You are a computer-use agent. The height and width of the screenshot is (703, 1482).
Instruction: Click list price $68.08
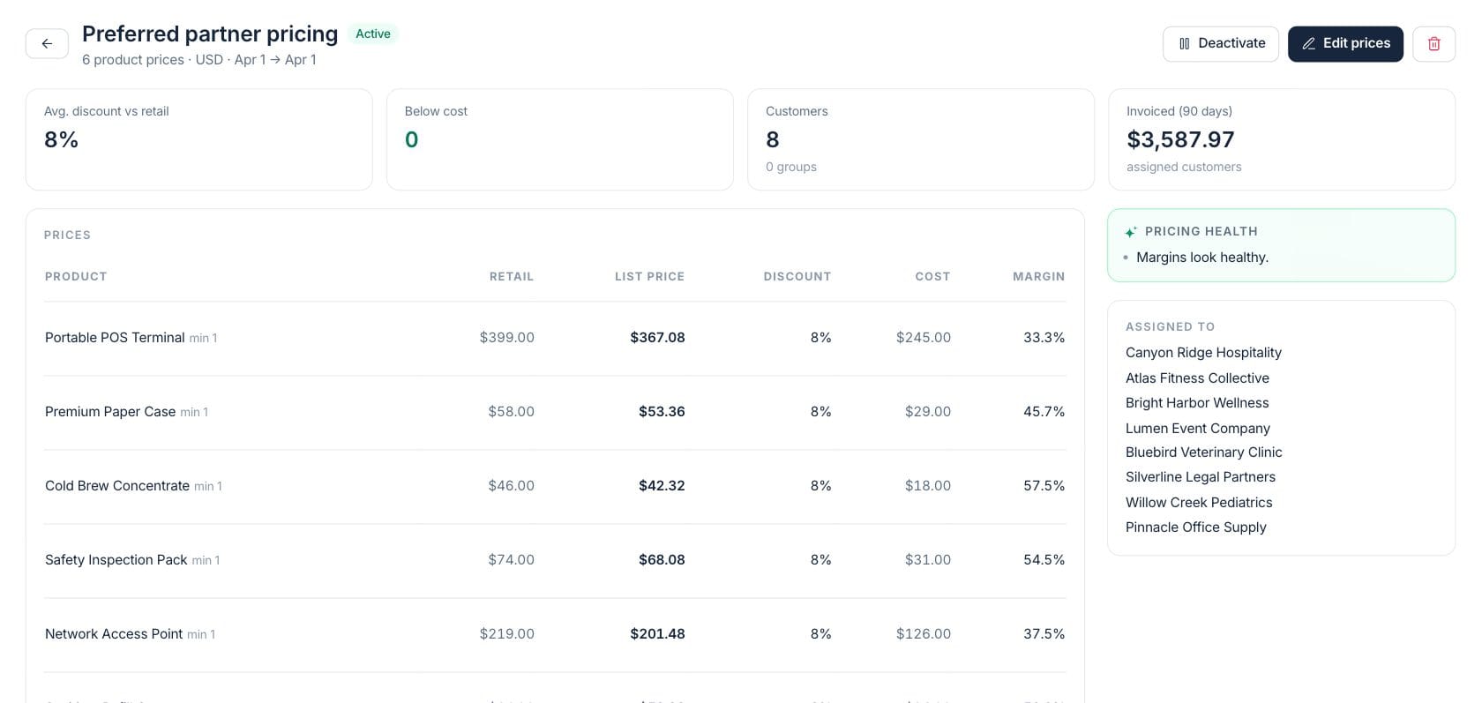tap(662, 560)
